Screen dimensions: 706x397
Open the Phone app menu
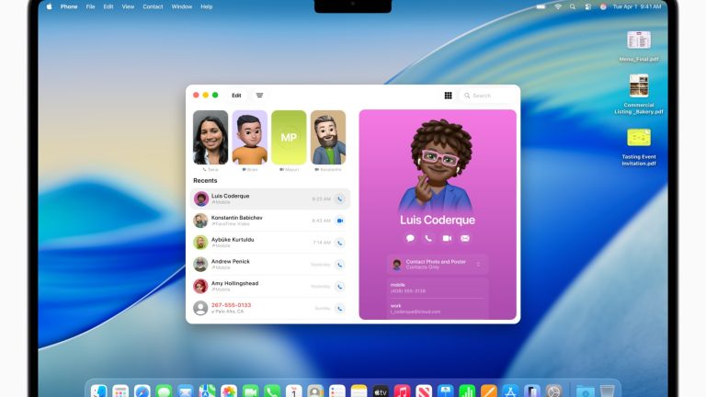(x=69, y=6)
